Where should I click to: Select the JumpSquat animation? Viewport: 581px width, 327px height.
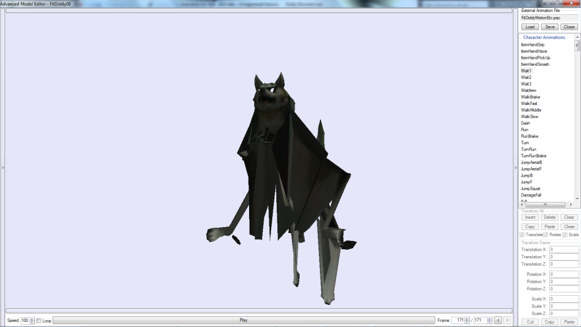(531, 188)
